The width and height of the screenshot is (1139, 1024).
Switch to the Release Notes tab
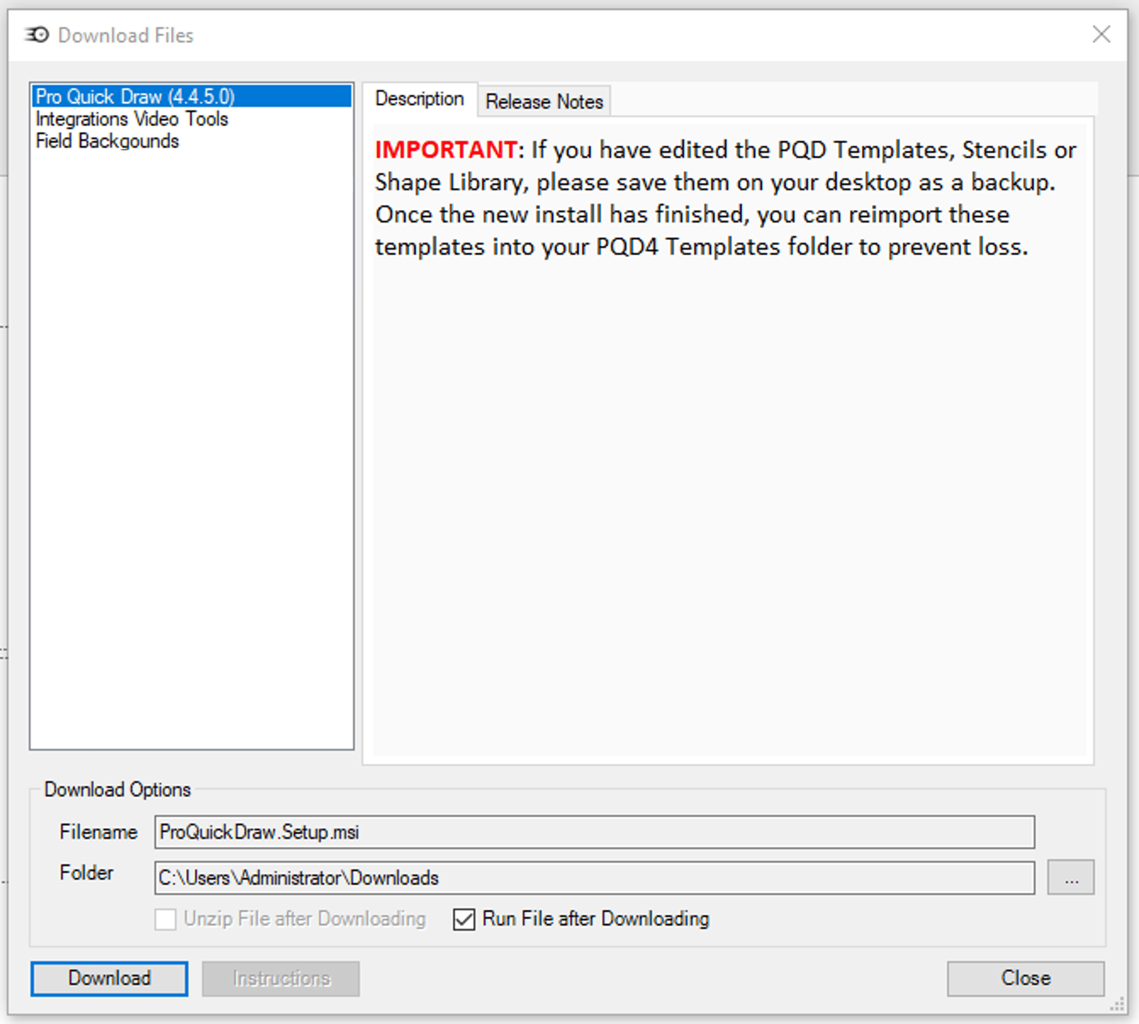tap(544, 101)
